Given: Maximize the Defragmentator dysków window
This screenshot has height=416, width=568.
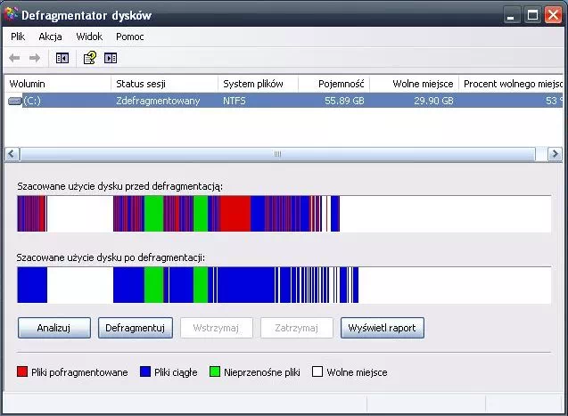Looking at the screenshot, I should [531, 15].
